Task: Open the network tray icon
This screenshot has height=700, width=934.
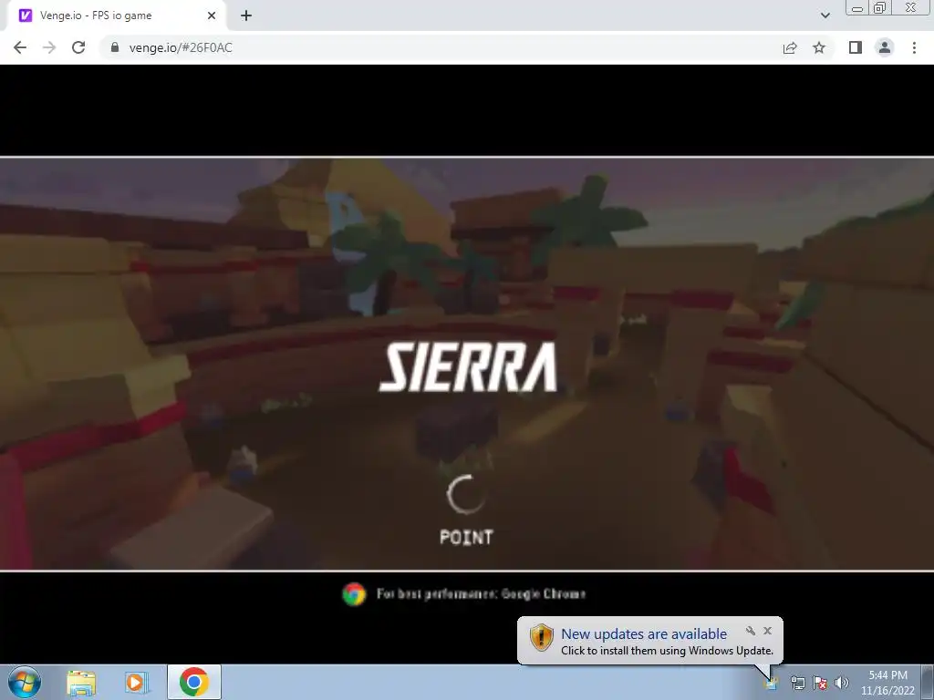Action: pos(797,683)
